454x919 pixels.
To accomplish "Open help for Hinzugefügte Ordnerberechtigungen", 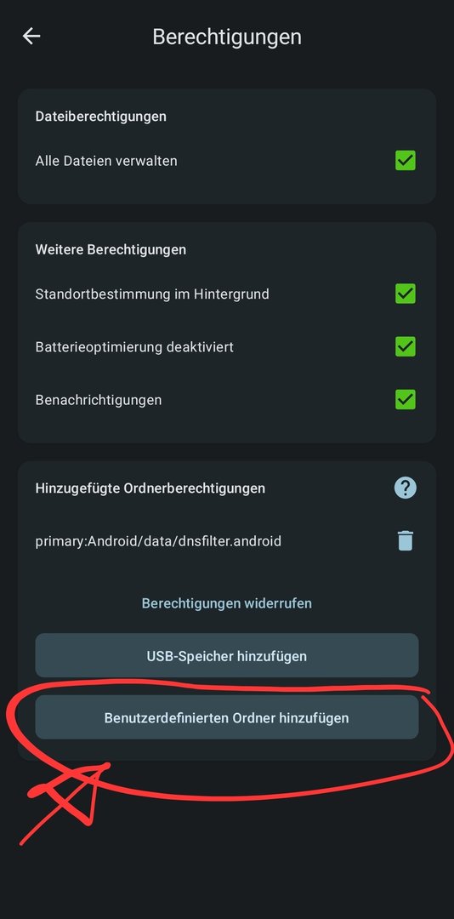I will [406, 488].
